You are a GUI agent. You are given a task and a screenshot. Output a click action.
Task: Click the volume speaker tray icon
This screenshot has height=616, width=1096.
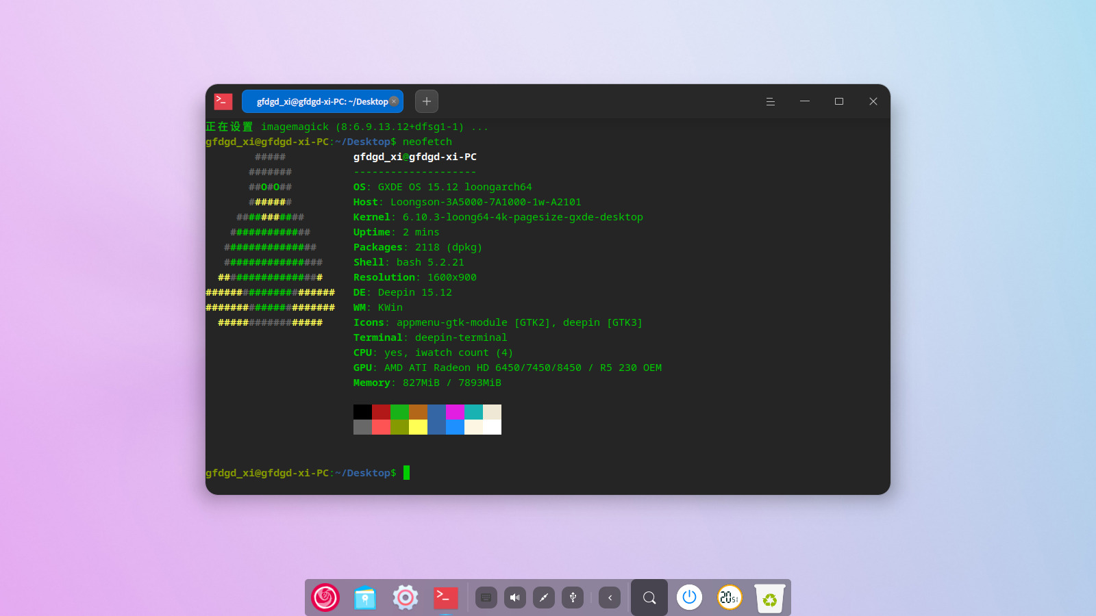pyautogui.click(x=515, y=598)
